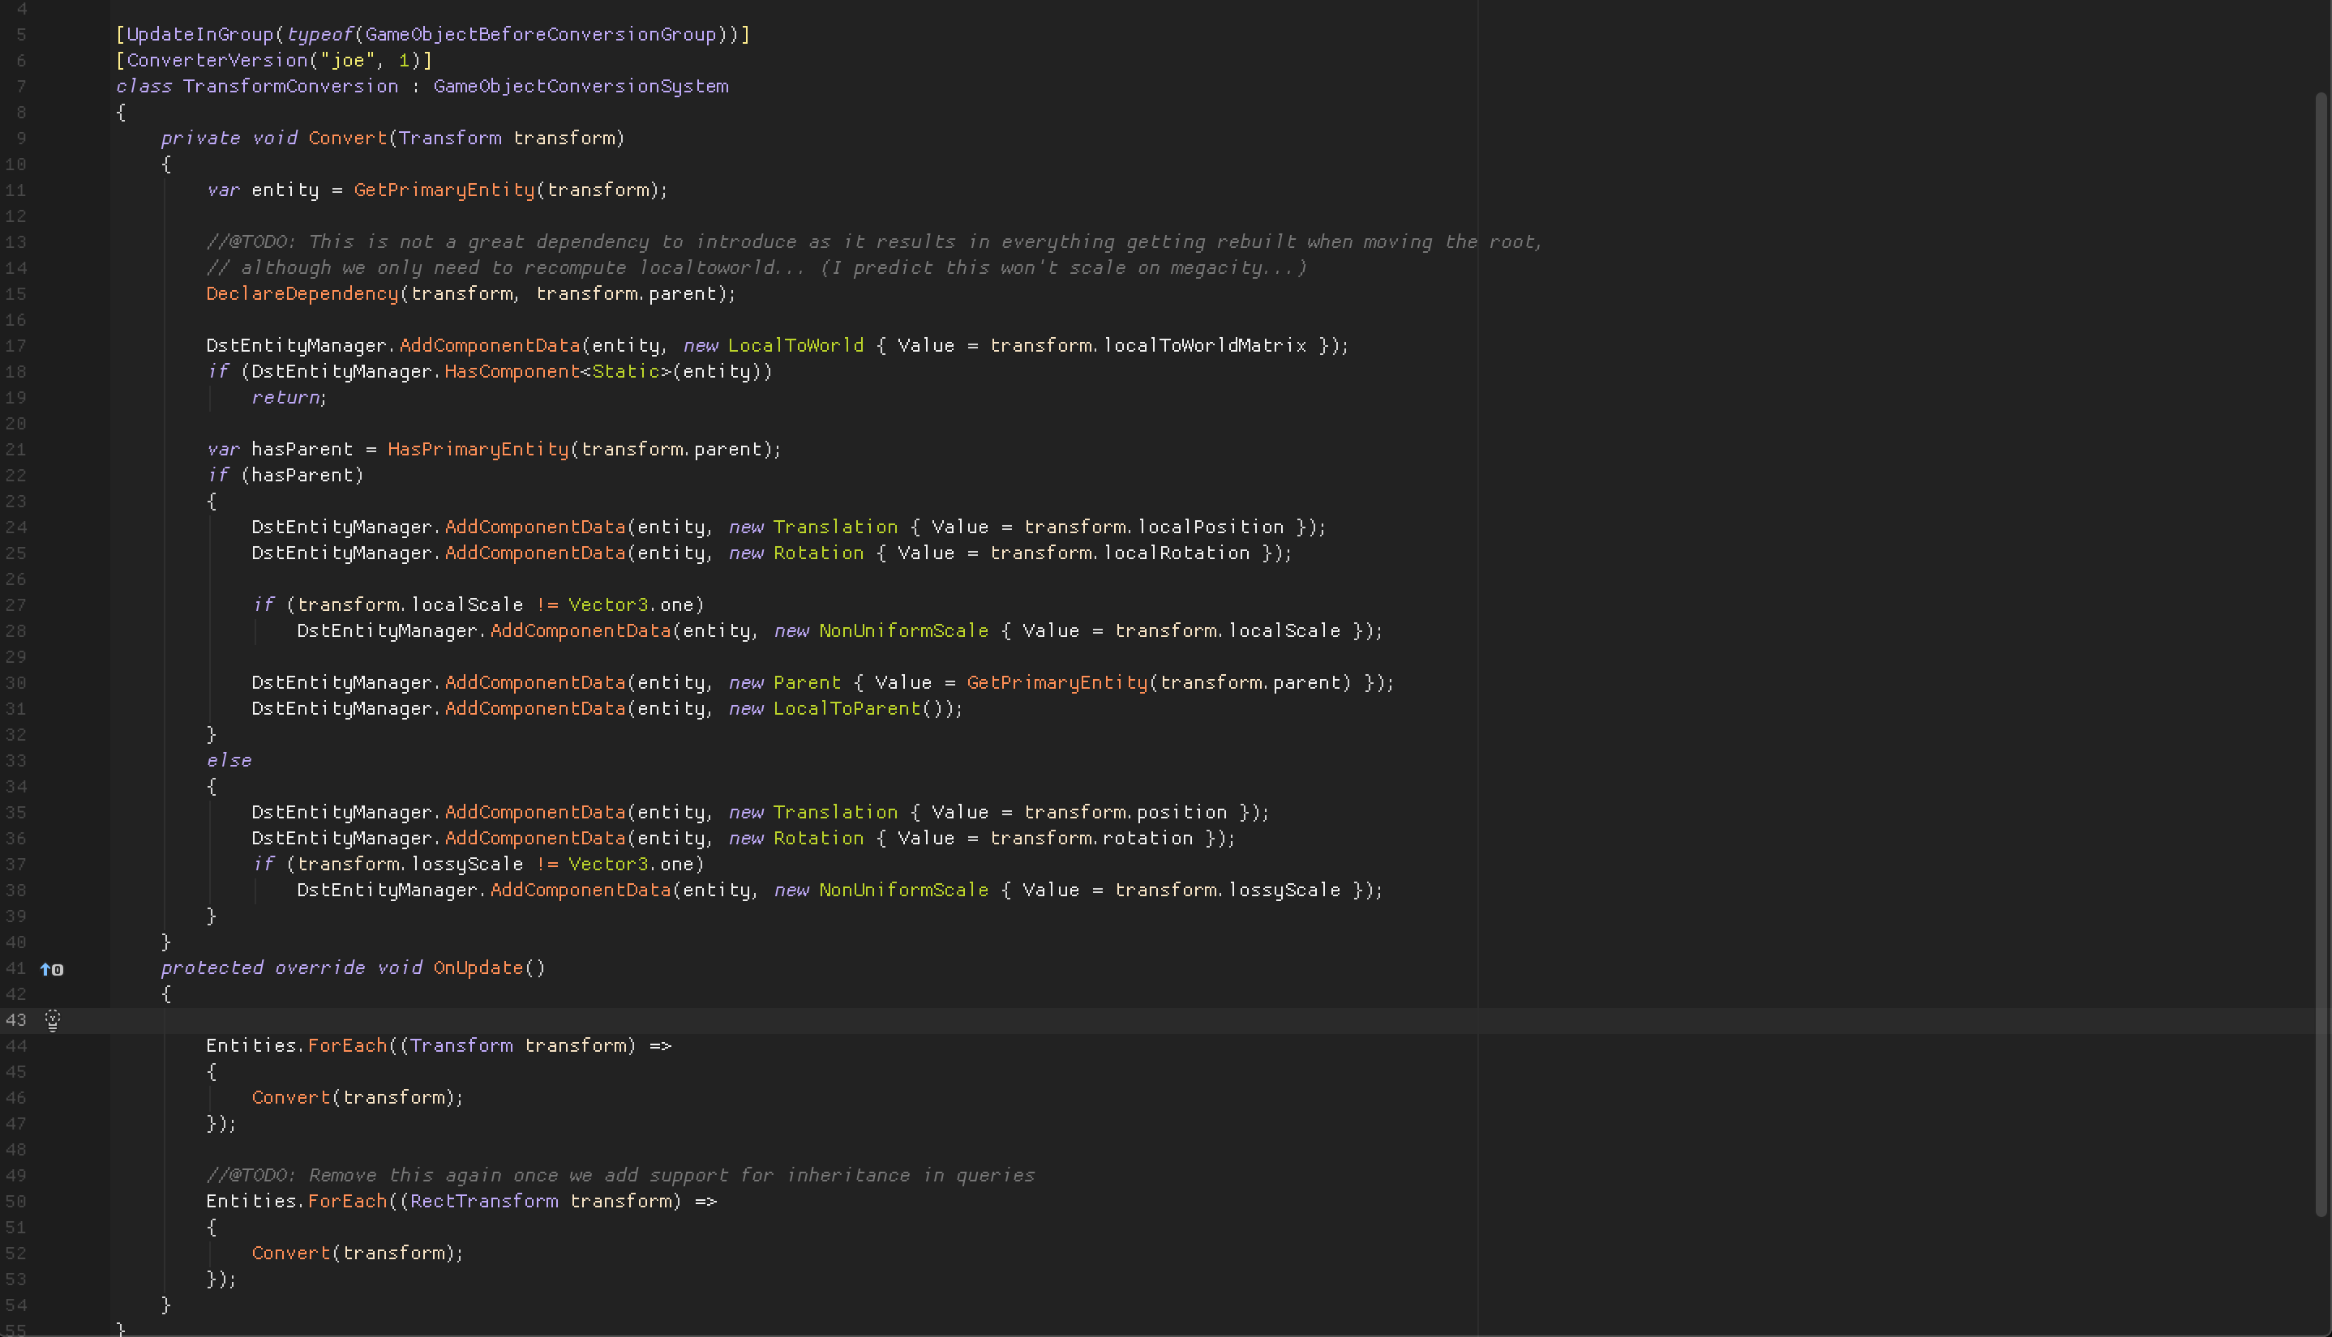Click Rotation type on line 36
The width and height of the screenshot is (2332, 1337).
pyautogui.click(x=818, y=839)
